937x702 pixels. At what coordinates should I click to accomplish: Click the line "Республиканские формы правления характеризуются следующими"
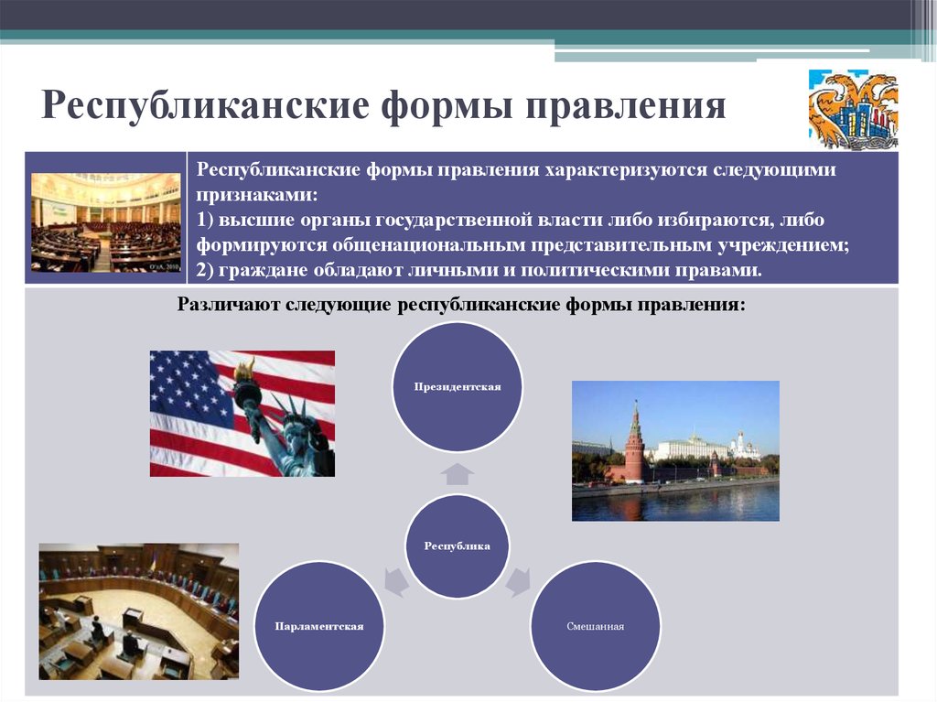tap(516, 170)
